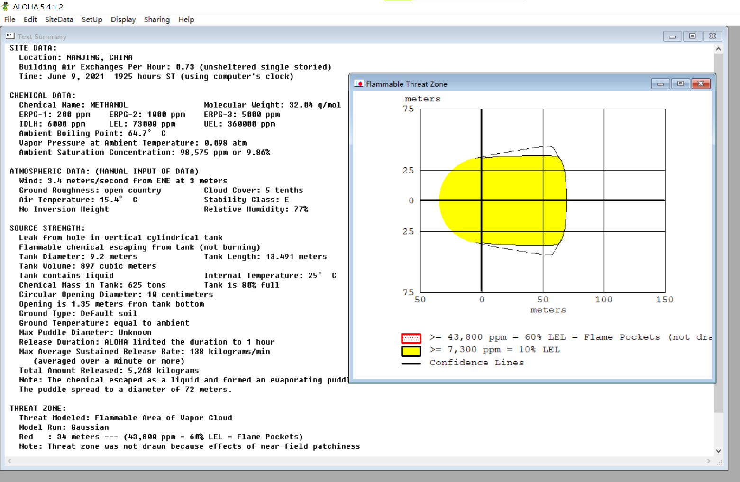Minimize the Text Summary window
The height and width of the screenshot is (482, 740).
(672, 36)
